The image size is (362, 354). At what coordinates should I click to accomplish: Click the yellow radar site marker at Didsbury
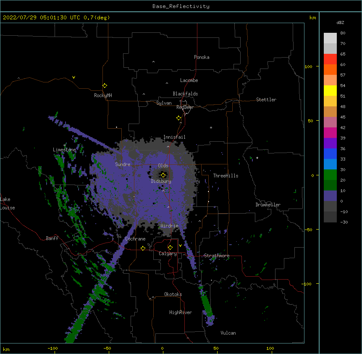163,175
